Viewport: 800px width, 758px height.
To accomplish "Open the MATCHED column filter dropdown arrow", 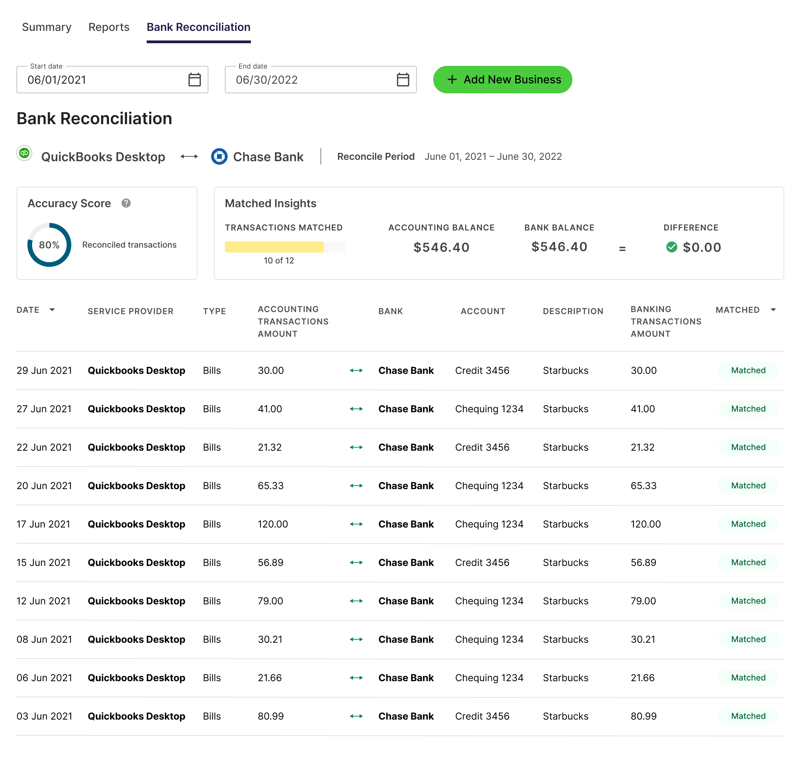I will point(773,310).
